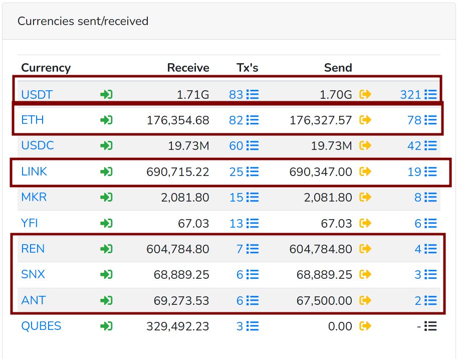This screenshot has height=359, width=458.
Task: Click yellow send icon in QUBES row
Action: [x=365, y=326]
